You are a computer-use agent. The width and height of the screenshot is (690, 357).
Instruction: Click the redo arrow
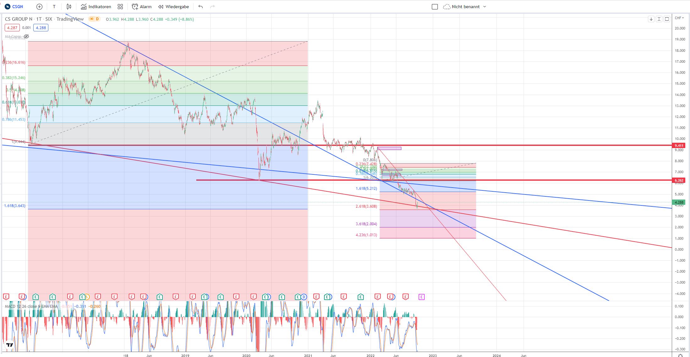pyautogui.click(x=212, y=7)
